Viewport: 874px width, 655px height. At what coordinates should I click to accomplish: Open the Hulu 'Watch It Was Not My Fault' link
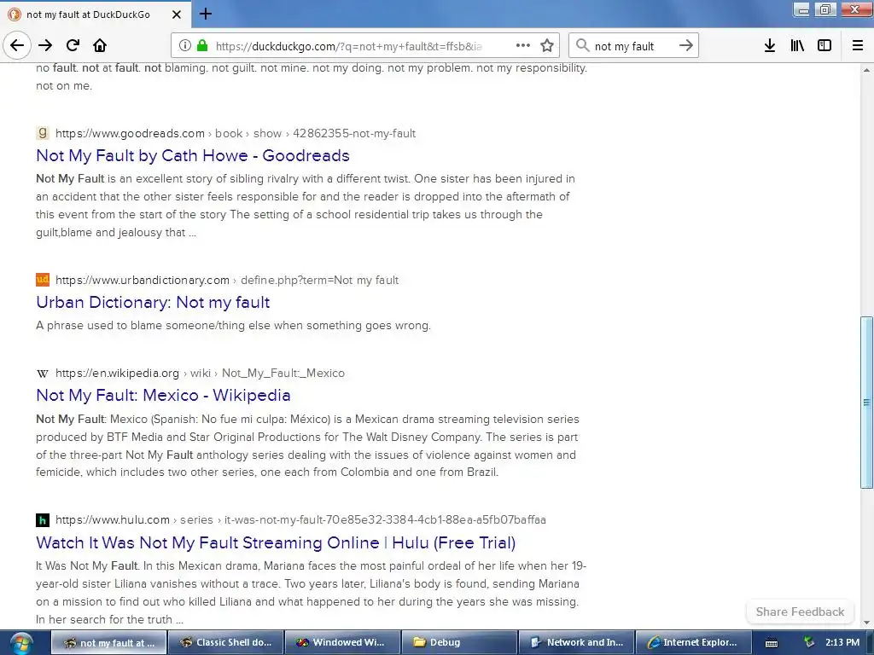[276, 542]
